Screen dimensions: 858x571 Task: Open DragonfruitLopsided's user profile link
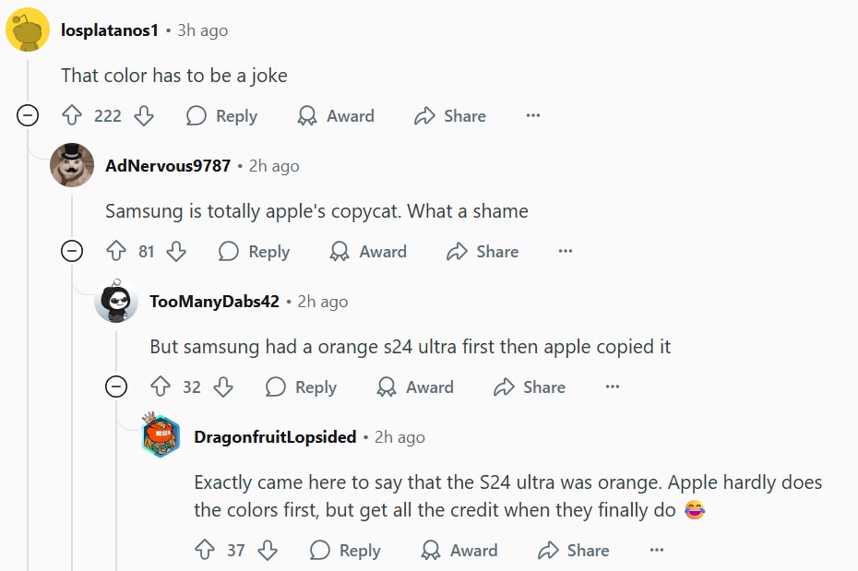point(275,437)
